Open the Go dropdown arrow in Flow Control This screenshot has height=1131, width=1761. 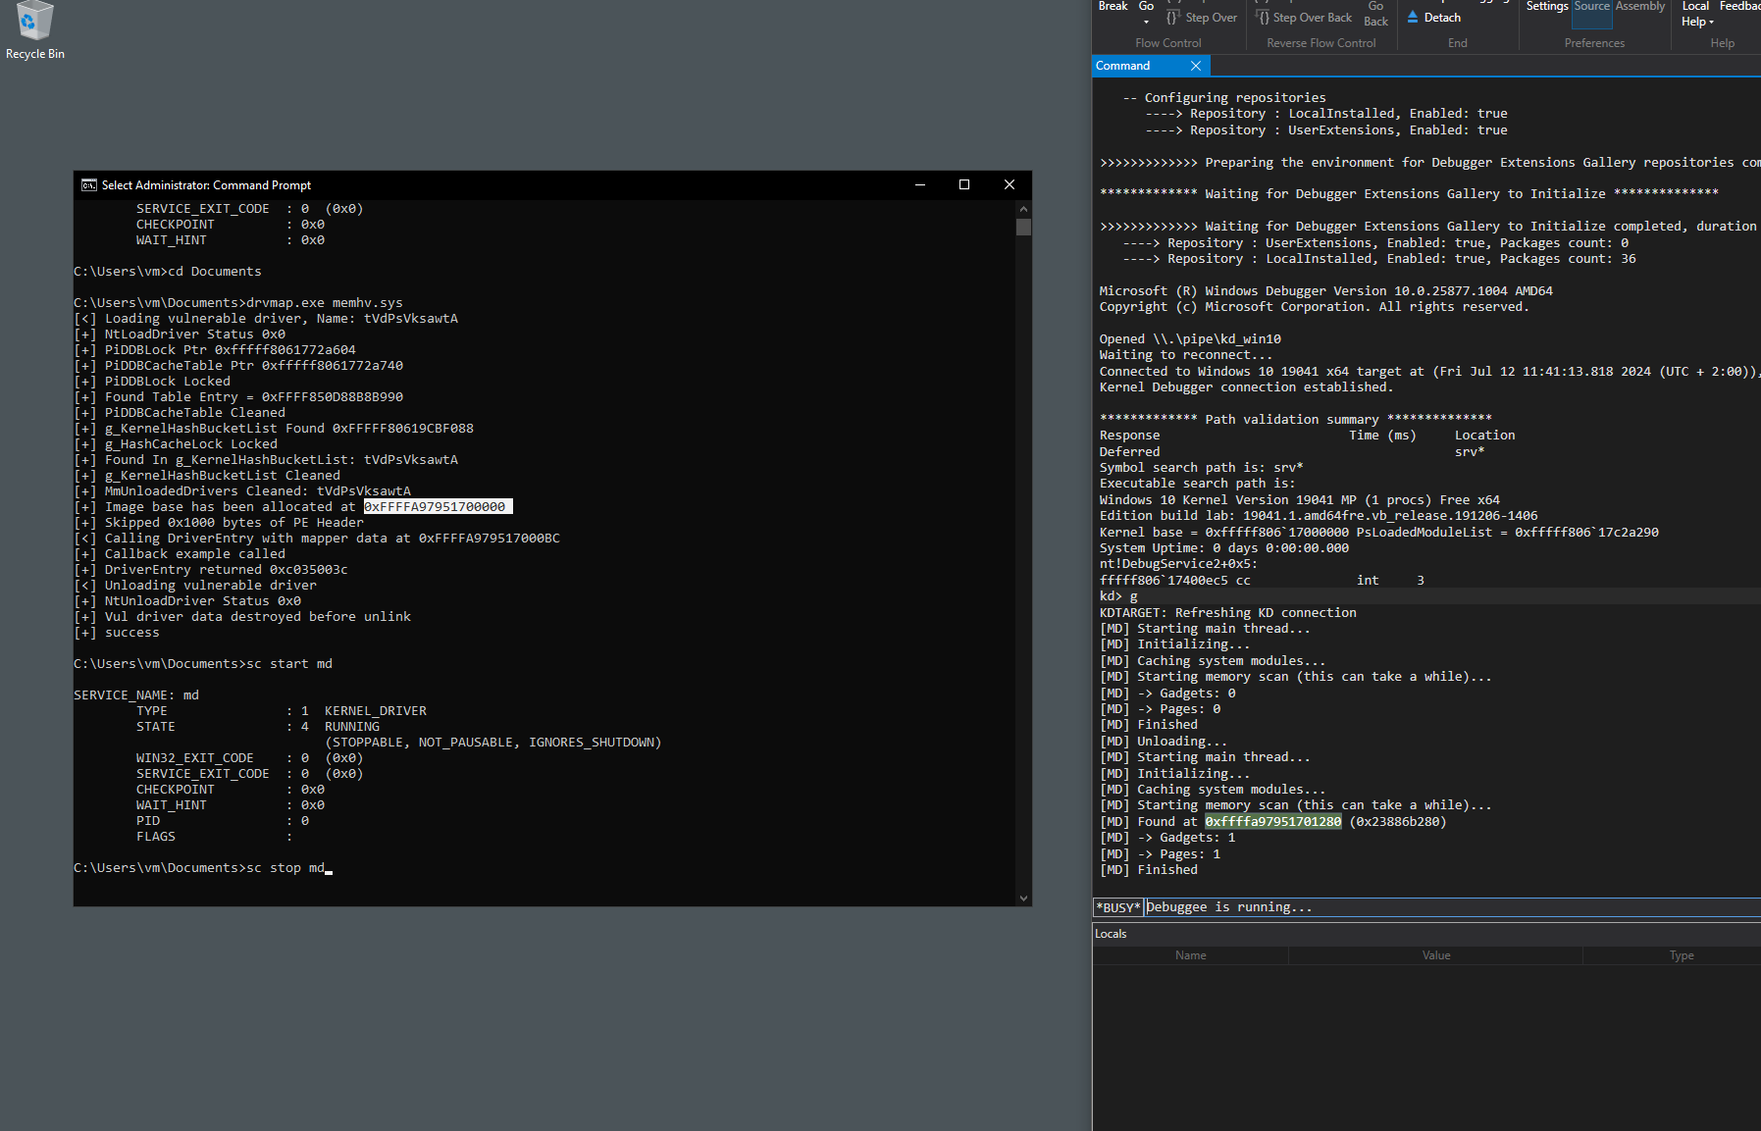[x=1146, y=22]
